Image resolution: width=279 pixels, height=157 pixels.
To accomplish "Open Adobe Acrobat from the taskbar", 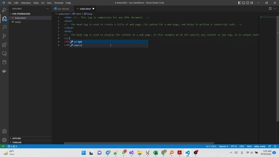I will click(x=179, y=153).
